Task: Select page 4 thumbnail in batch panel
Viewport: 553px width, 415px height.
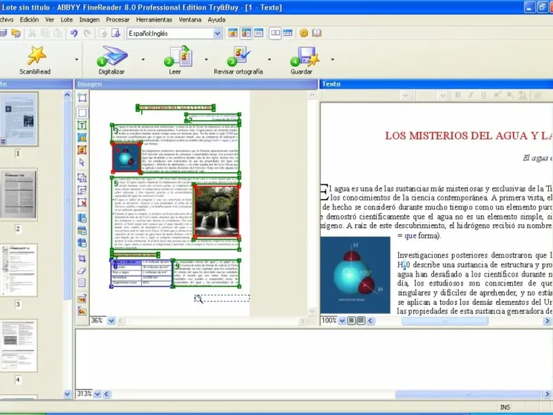Action: [x=19, y=345]
